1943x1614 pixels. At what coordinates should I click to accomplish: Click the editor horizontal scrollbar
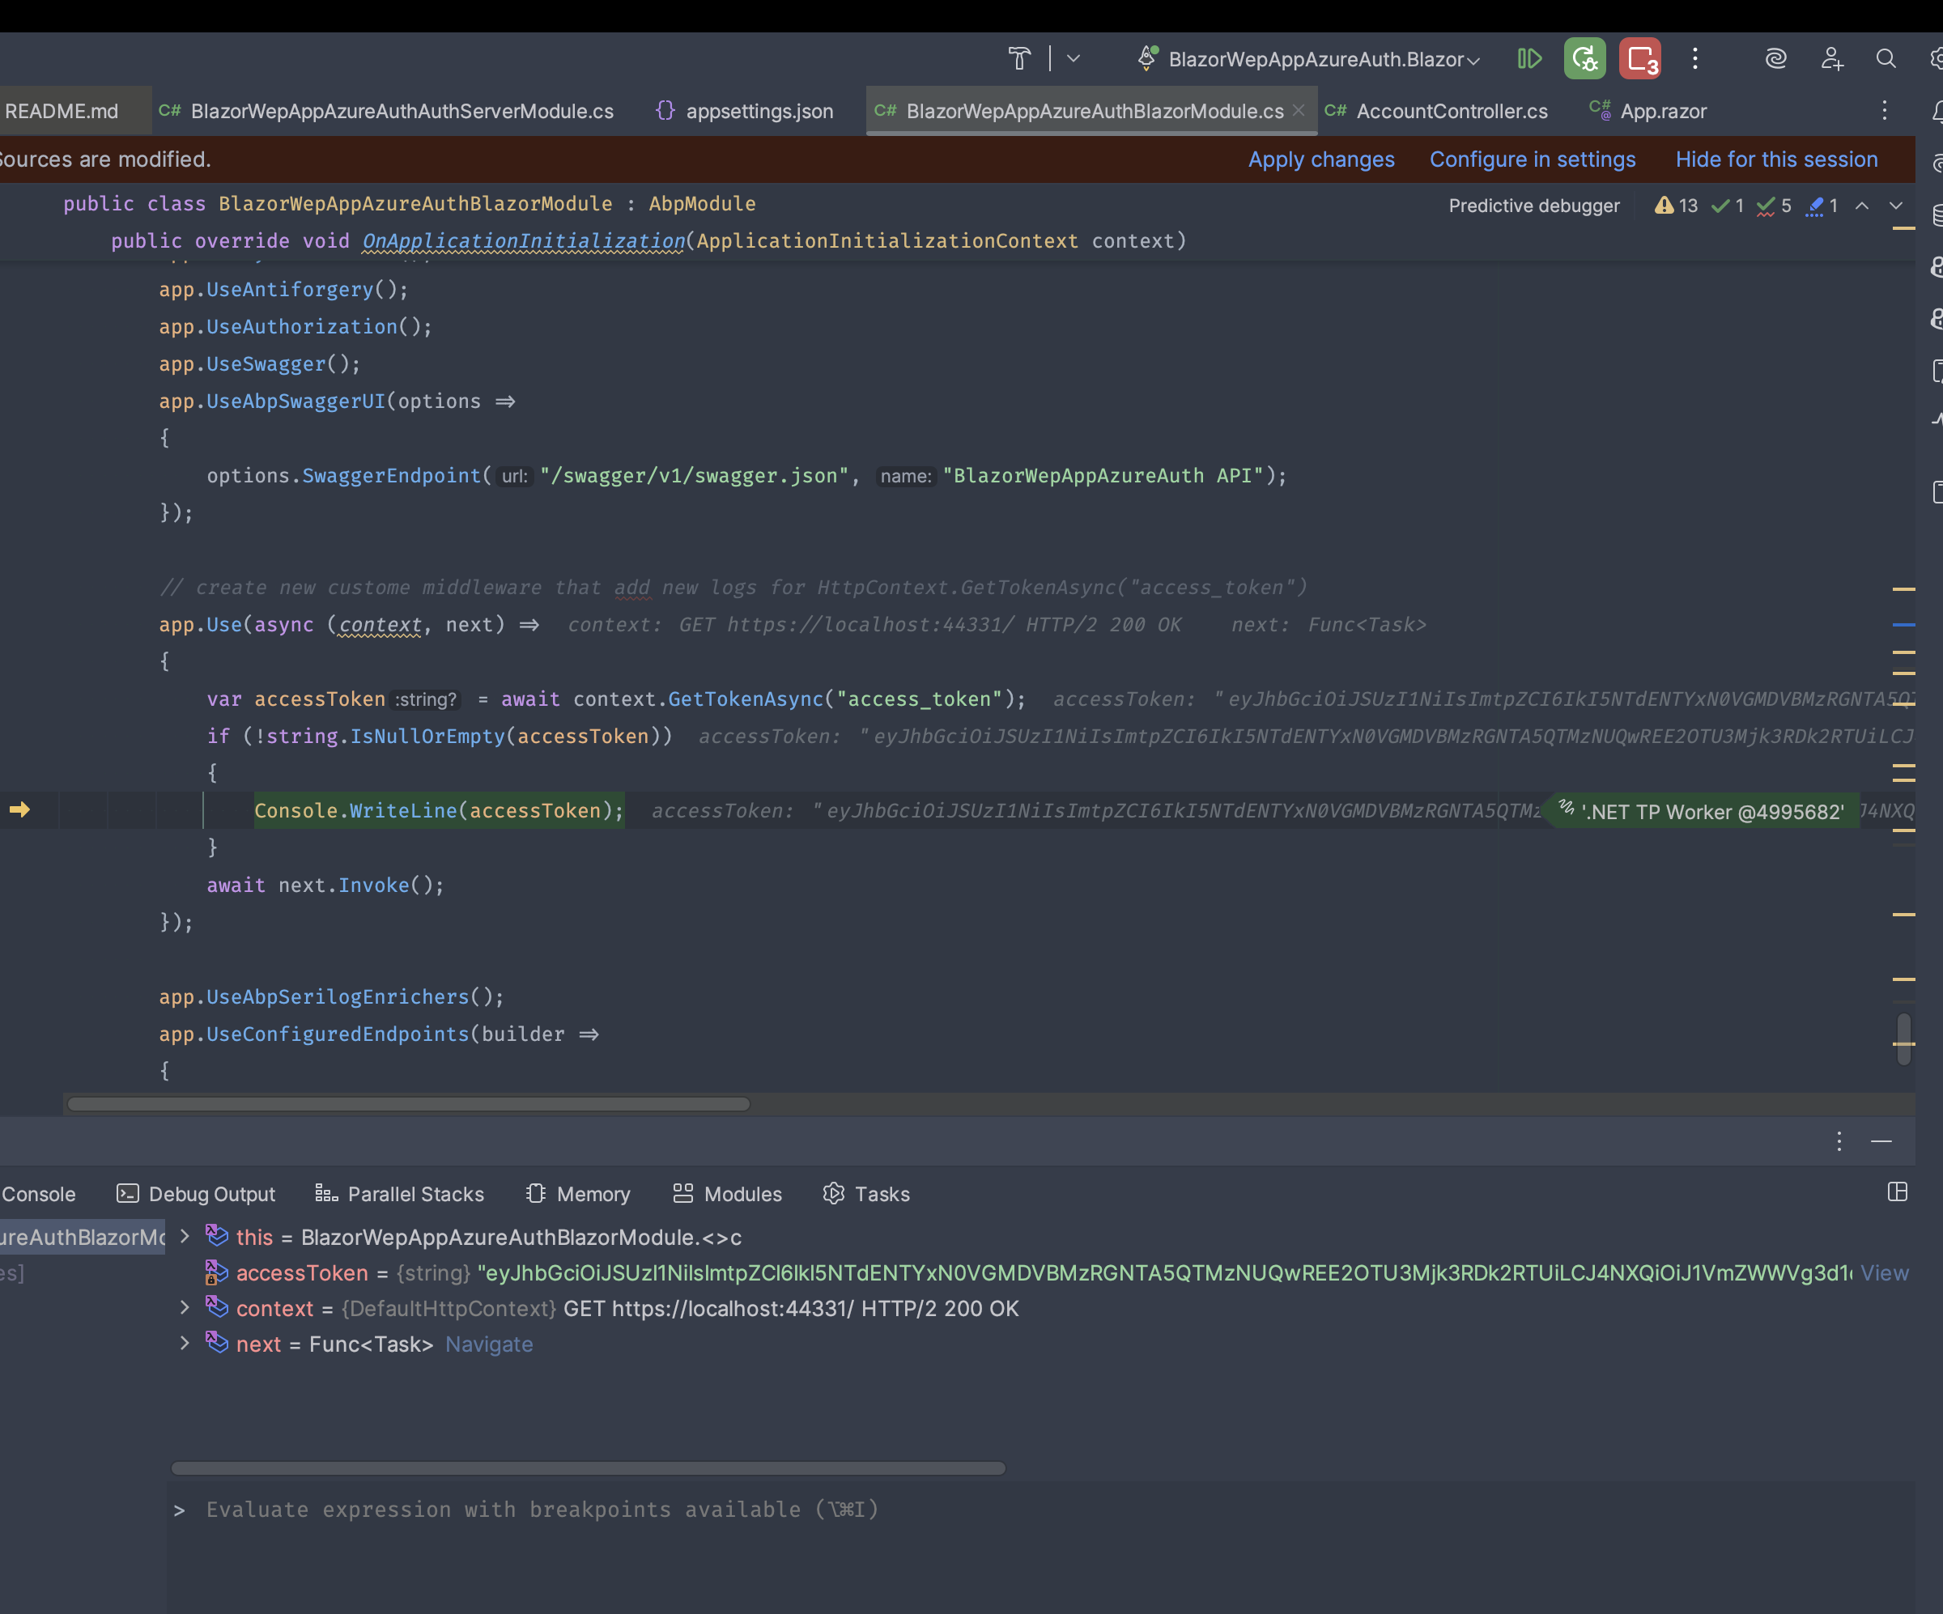407,1103
